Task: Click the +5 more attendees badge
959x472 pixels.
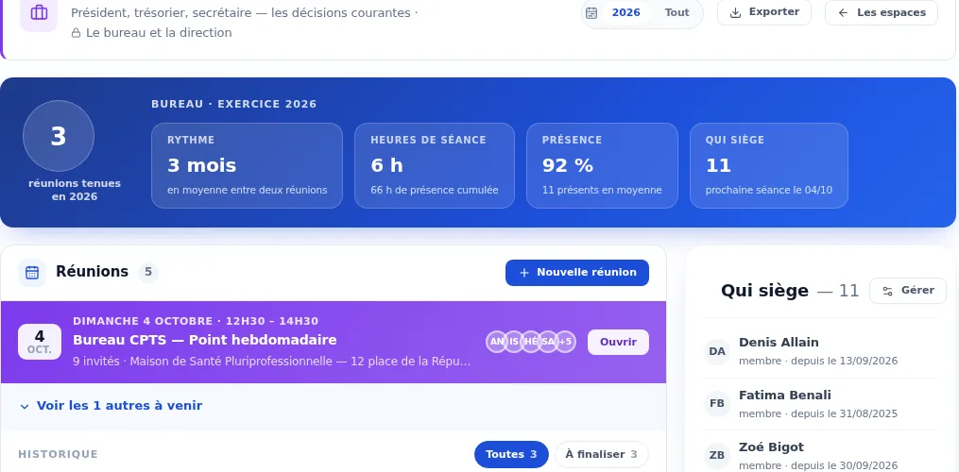Action: 565,342
